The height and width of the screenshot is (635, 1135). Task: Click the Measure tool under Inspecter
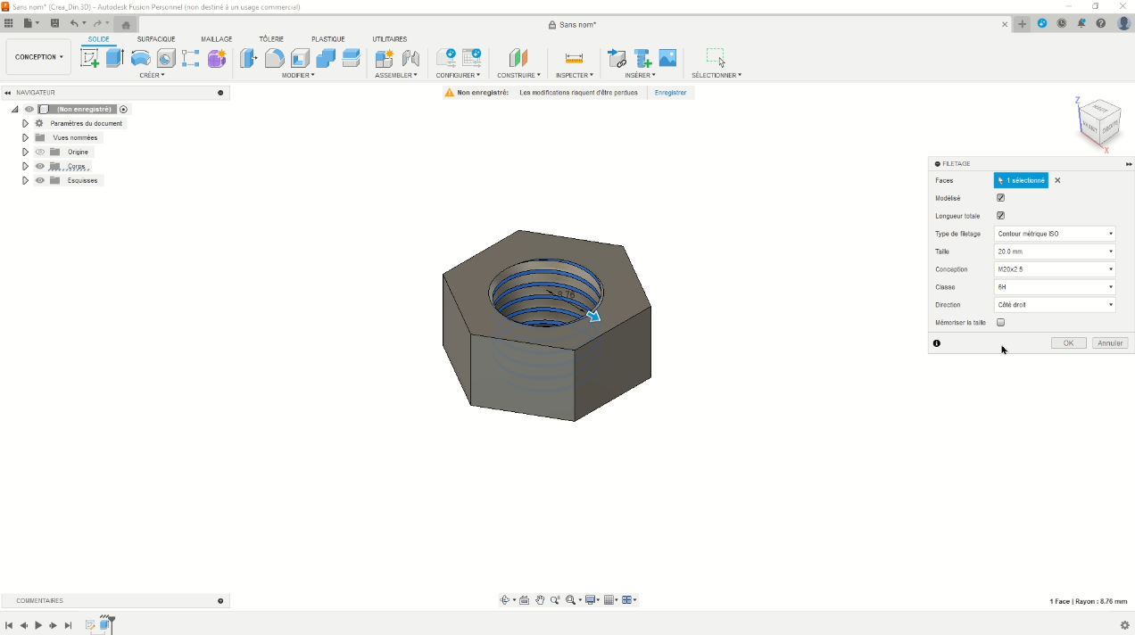[574, 59]
